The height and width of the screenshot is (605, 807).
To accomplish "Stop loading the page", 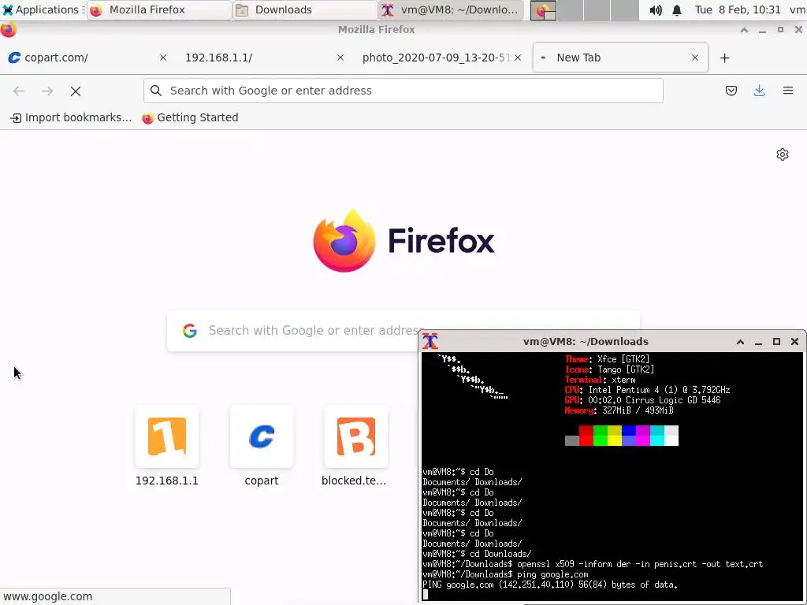I will (76, 91).
